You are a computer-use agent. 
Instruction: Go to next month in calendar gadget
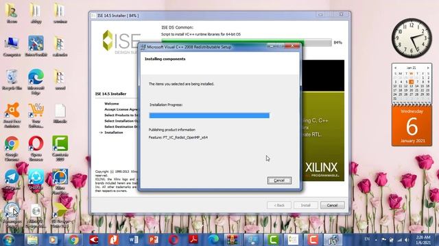(428, 68)
